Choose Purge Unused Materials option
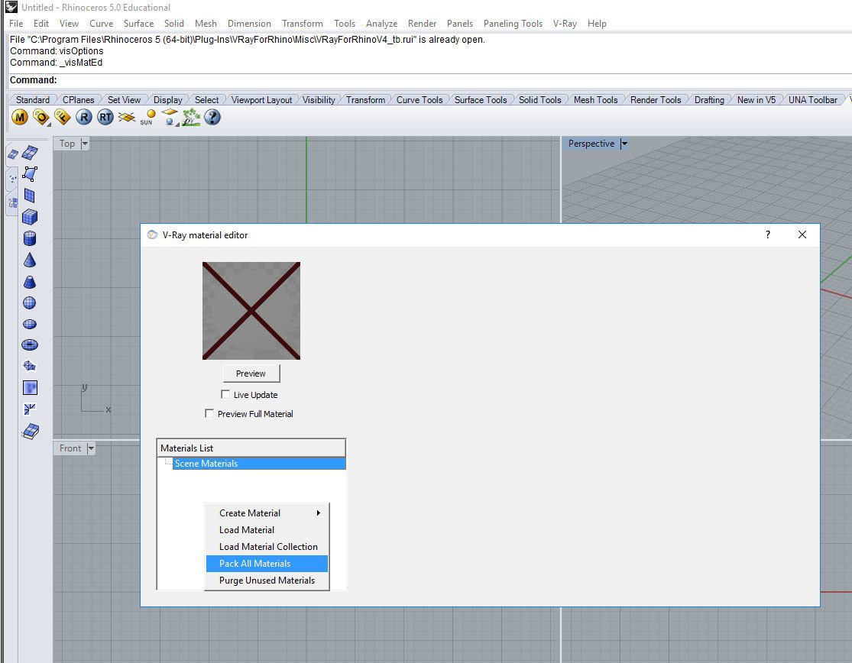The height and width of the screenshot is (663, 852). pyautogui.click(x=267, y=581)
